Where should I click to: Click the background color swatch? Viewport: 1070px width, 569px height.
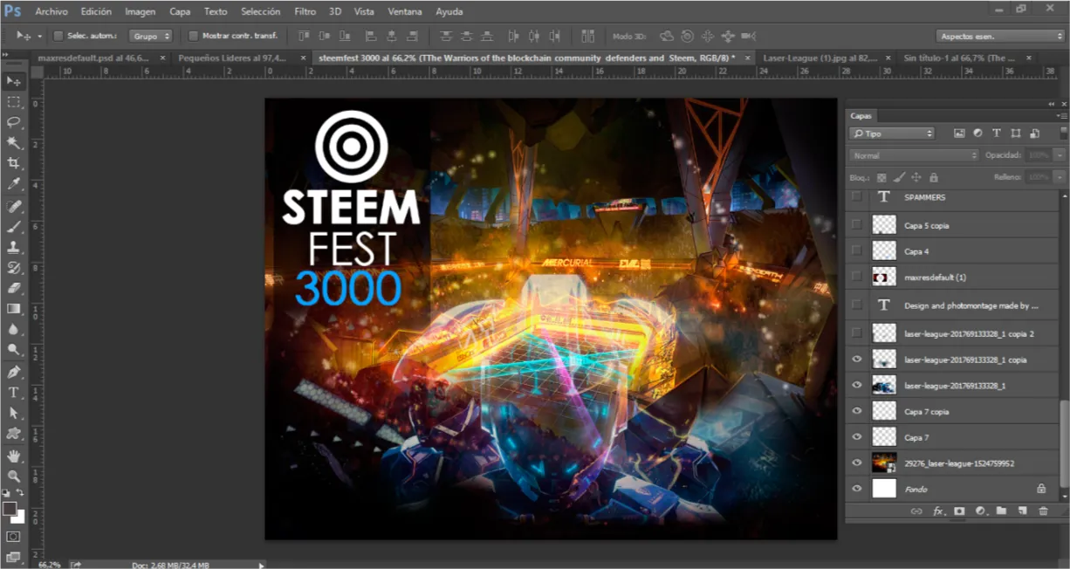tap(19, 517)
